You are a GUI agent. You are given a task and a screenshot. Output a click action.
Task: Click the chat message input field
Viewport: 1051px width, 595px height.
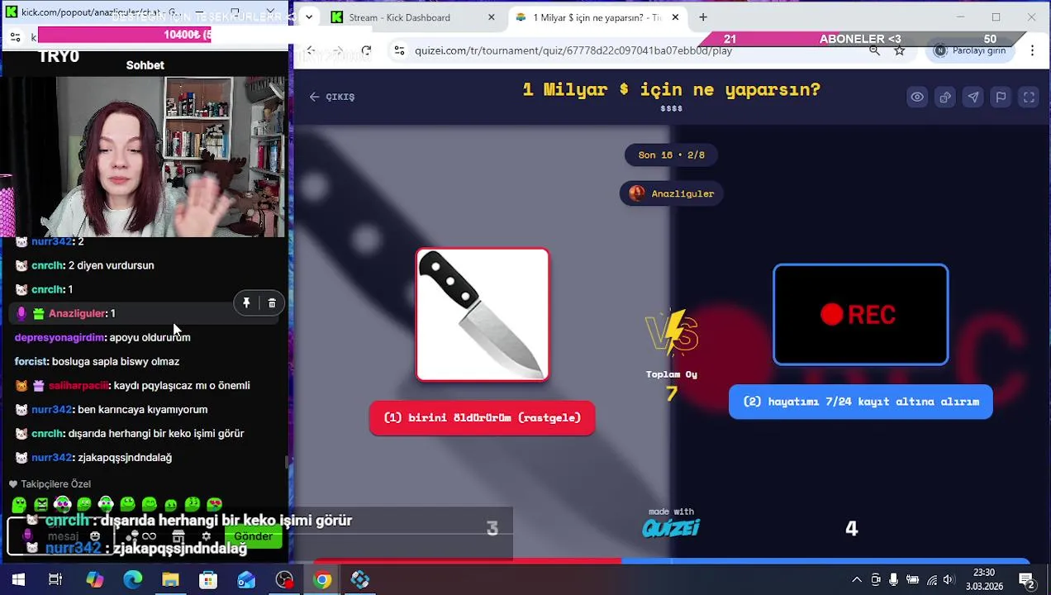[x=63, y=536]
